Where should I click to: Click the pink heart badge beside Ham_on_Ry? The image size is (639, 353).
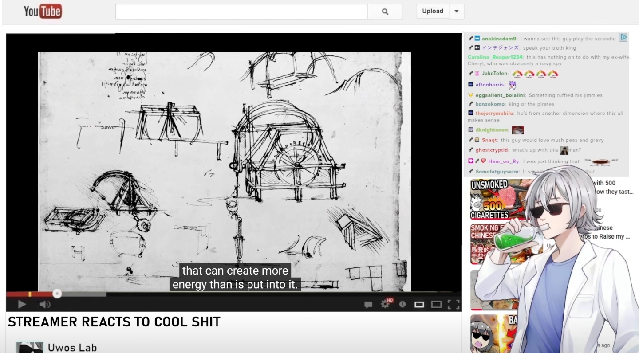(484, 161)
